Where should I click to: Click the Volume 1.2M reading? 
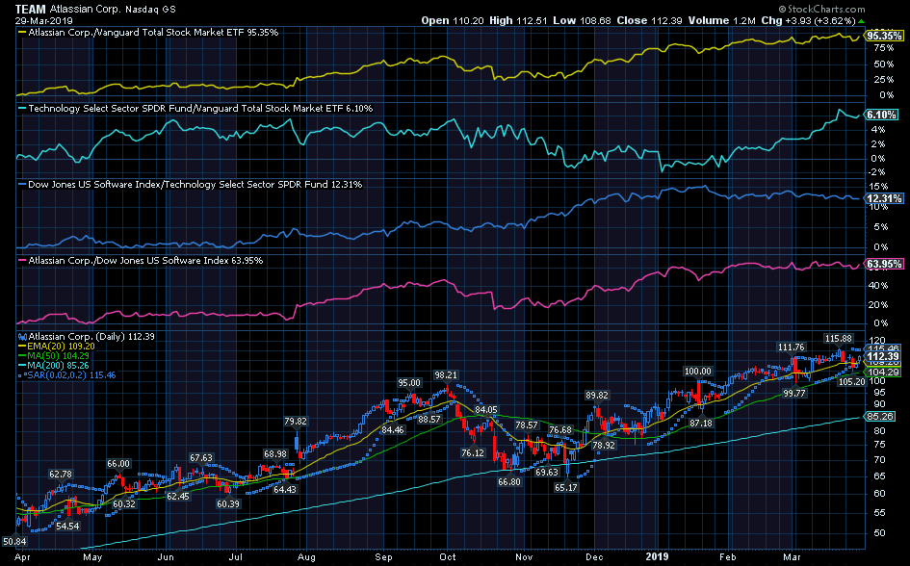[722, 20]
